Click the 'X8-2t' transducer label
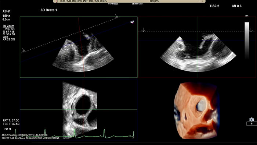257x145 pixels. tap(7, 11)
